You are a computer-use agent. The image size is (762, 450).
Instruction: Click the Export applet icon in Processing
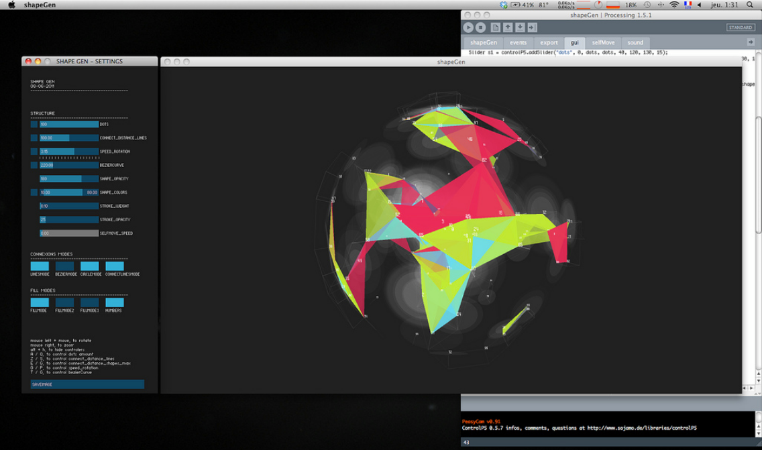(532, 27)
